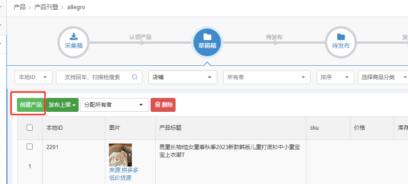408x184 pixels.
Task: Toggle the select-all header checkbox
Action: point(30,128)
